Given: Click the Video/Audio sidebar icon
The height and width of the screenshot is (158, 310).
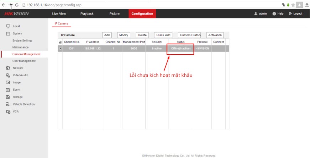Looking at the screenshot, I should coord(8,75).
